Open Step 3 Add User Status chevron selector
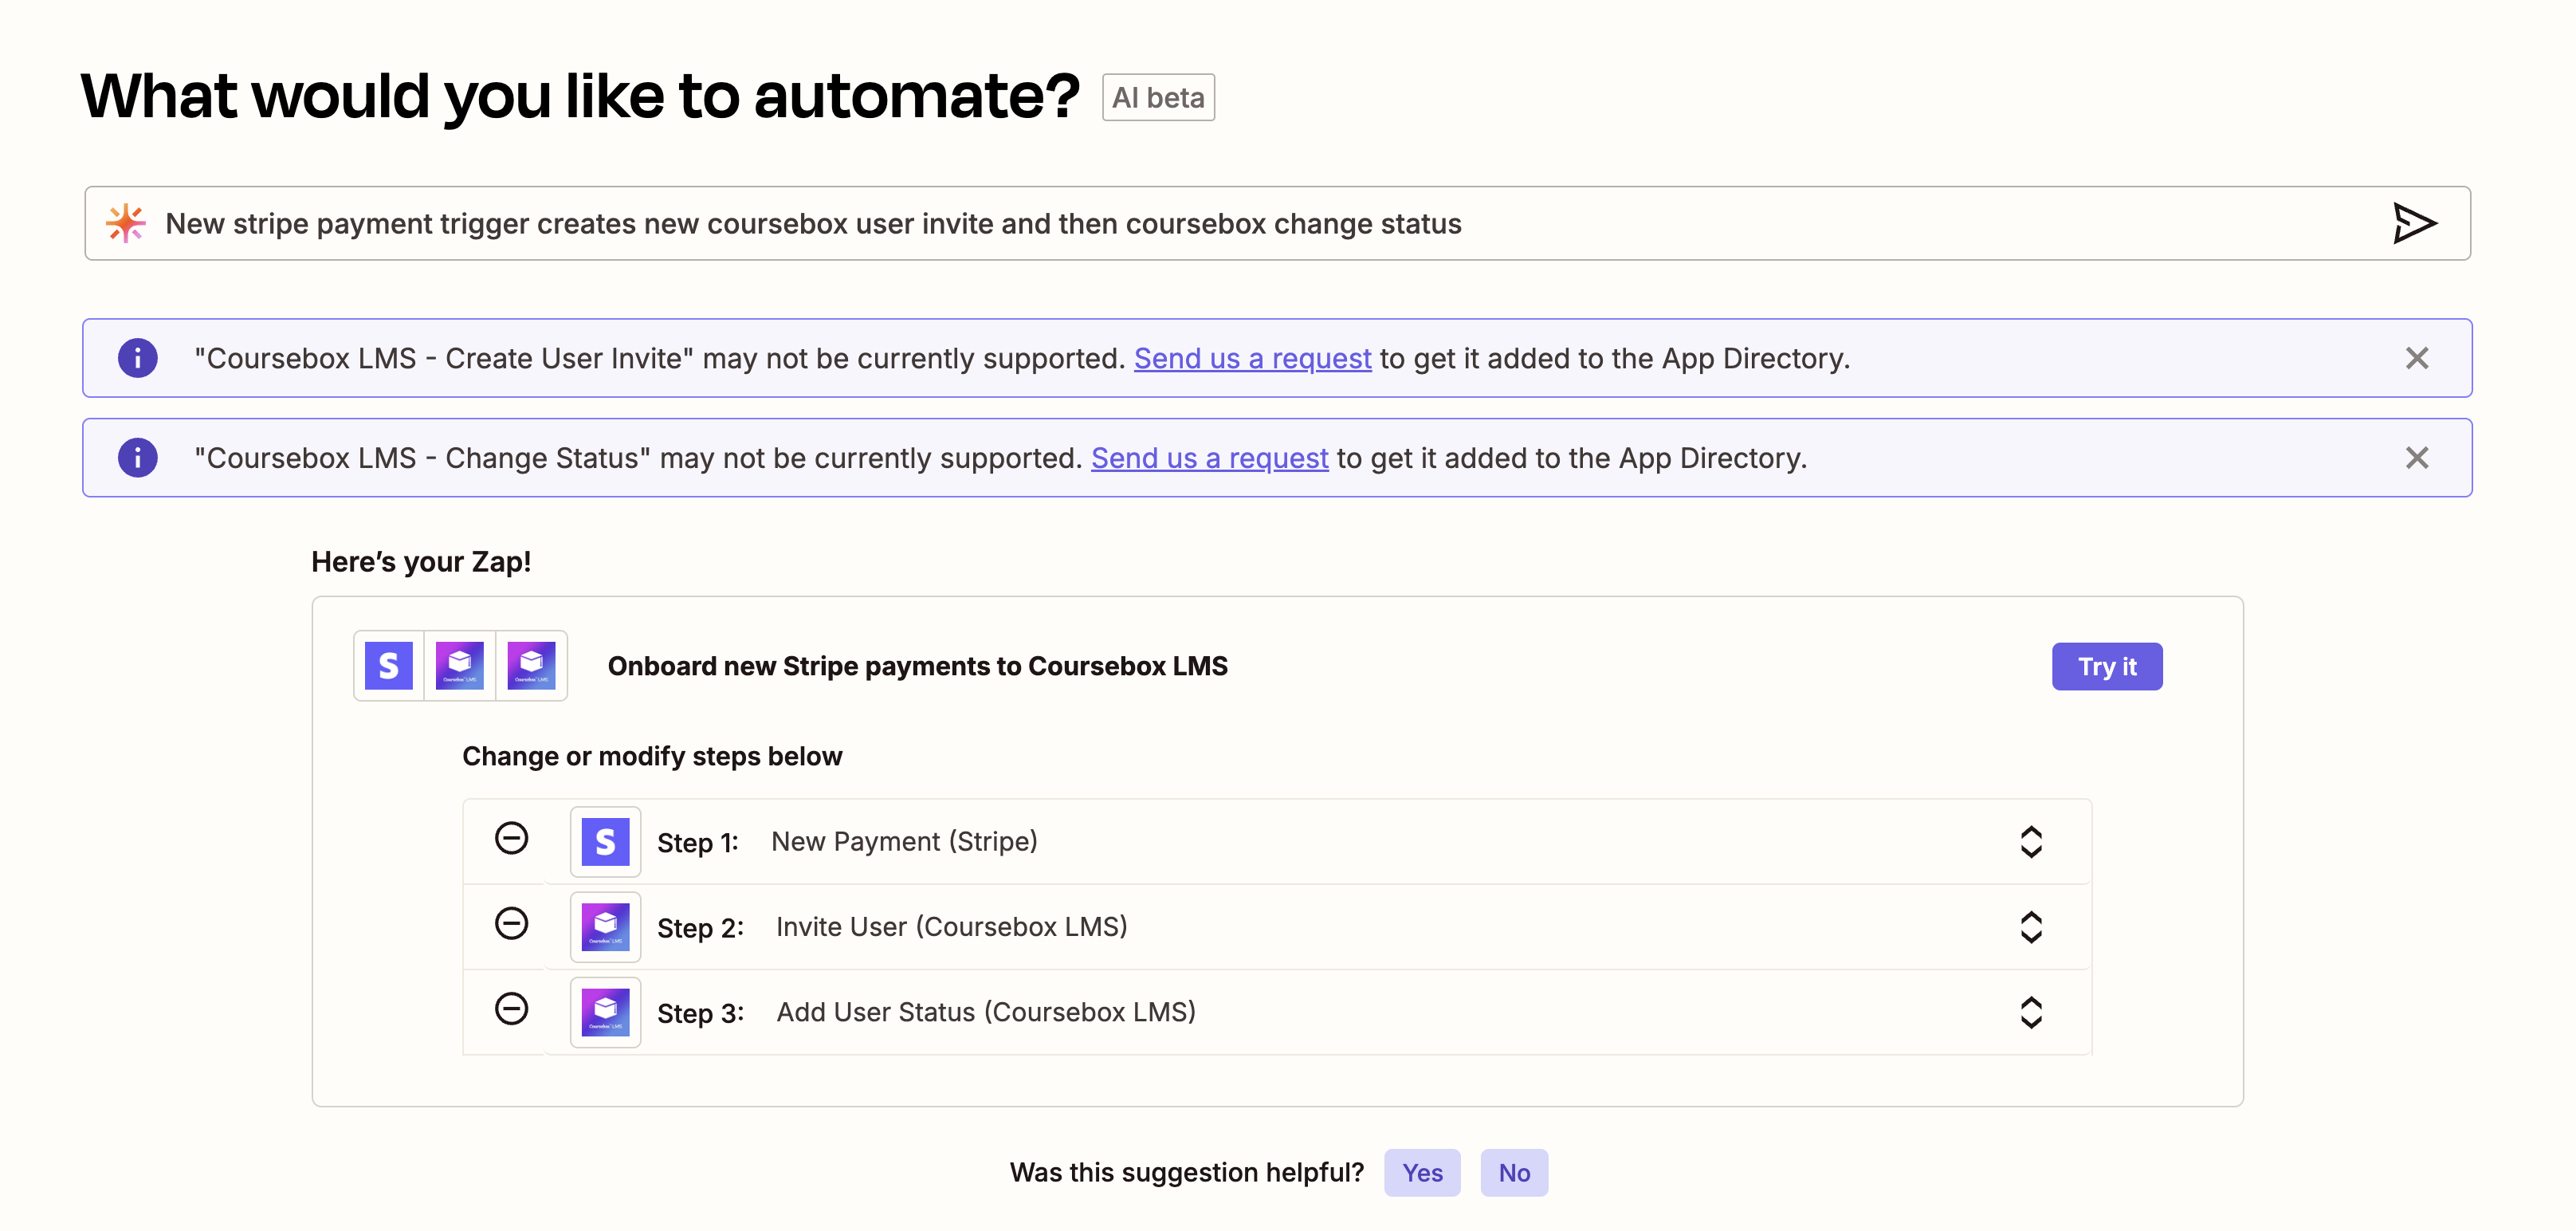This screenshot has height=1231, width=2576. point(2031,1012)
